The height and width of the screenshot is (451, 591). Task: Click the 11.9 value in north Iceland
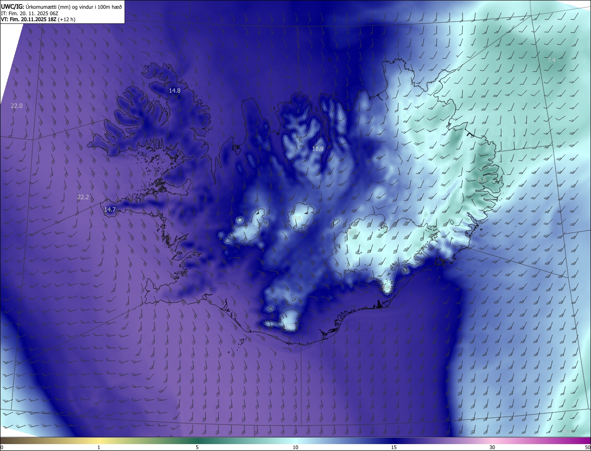click(x=318, y=149)
